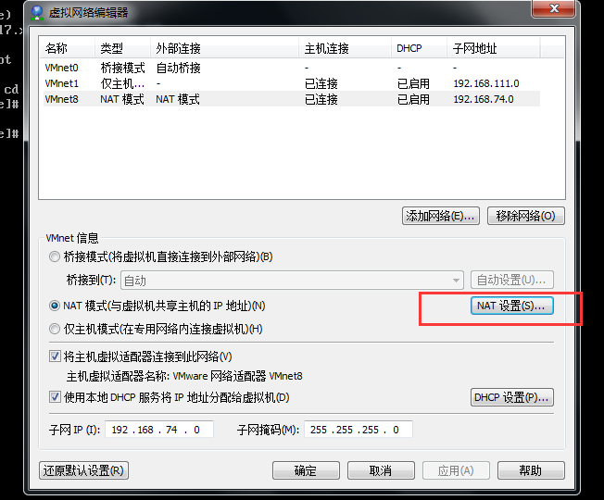The height and width of the screenshot is (500, 604).
Task: Click the 子网掩码 input field
Action: (x=359, y=430)
